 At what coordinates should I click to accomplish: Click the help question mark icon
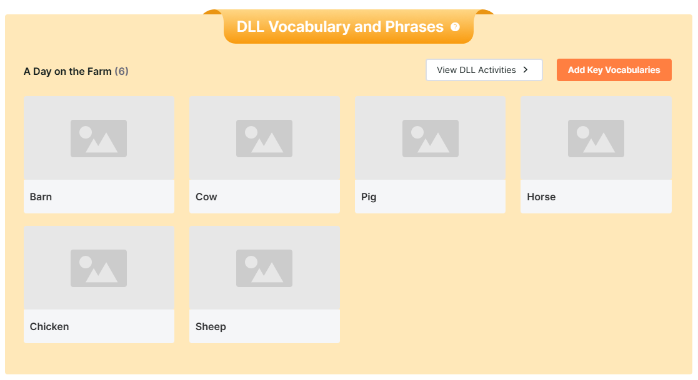coord(455,27)
